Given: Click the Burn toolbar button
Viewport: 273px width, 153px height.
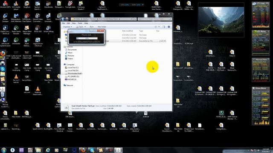Looking at the screenshot, I should point(92,27).
